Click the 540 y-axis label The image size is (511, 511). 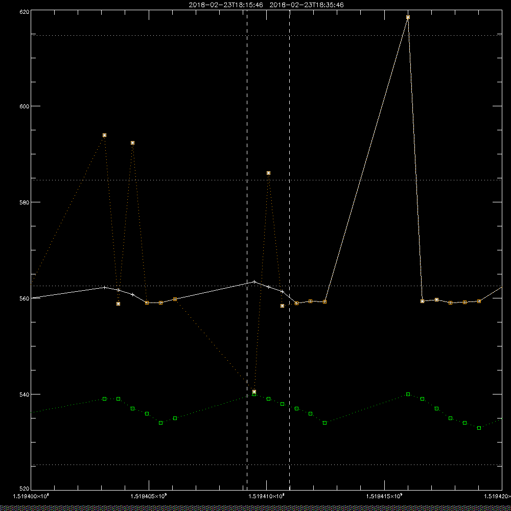click(x=25, y=394)
